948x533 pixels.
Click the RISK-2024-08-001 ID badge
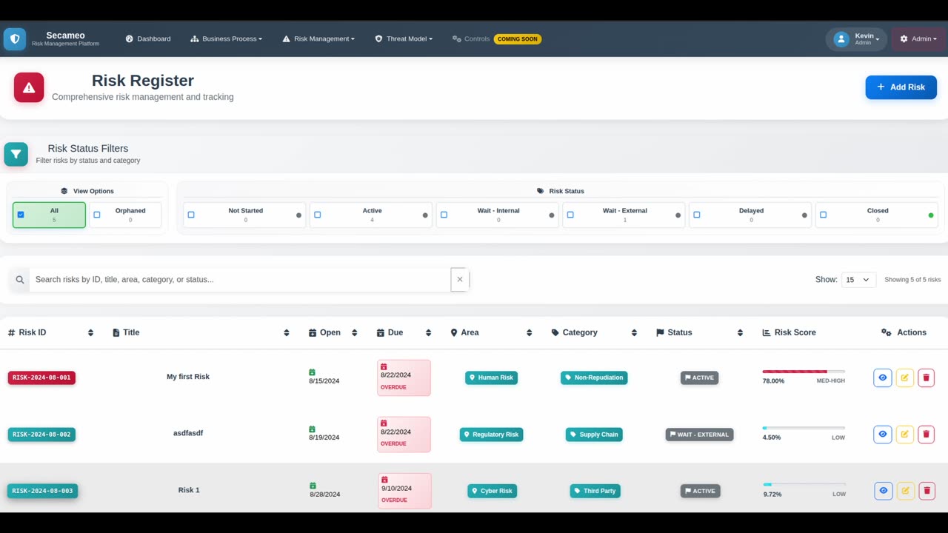pos(41,378)
